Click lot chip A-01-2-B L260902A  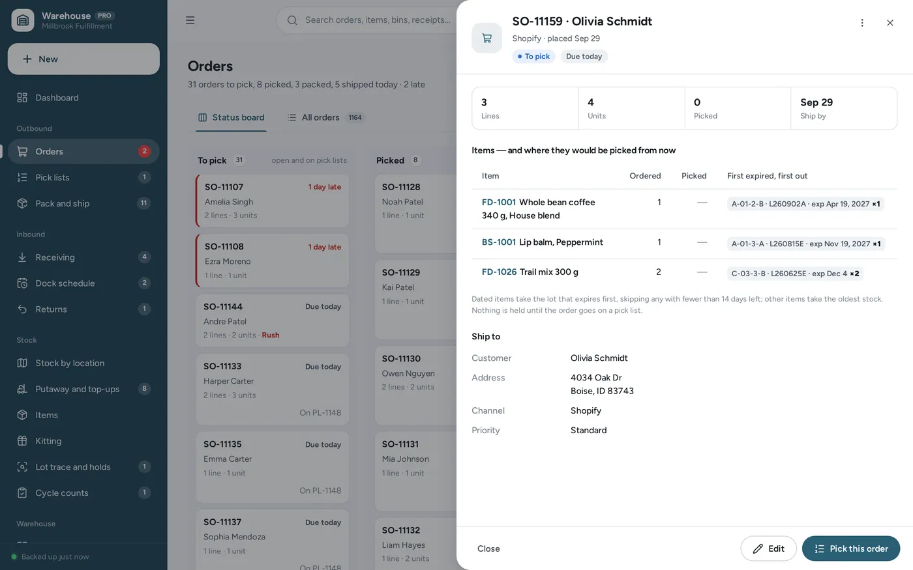(805, 204)
